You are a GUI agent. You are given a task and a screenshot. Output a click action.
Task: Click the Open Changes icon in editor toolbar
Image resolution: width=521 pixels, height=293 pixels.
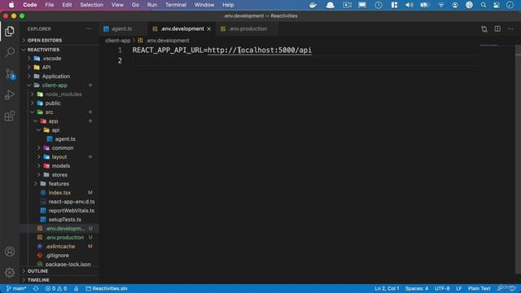click(x=484, y=29)
